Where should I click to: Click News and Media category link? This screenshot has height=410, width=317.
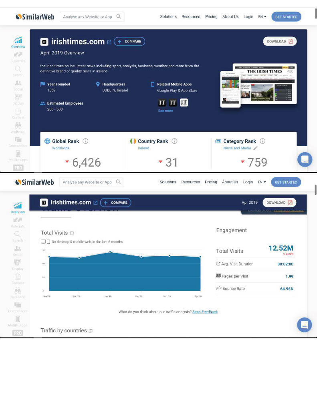(x=237, y=148)
